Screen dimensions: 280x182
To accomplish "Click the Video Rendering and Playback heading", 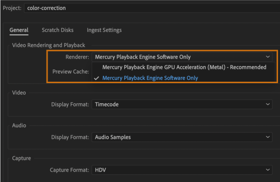I will click(49, 45).
